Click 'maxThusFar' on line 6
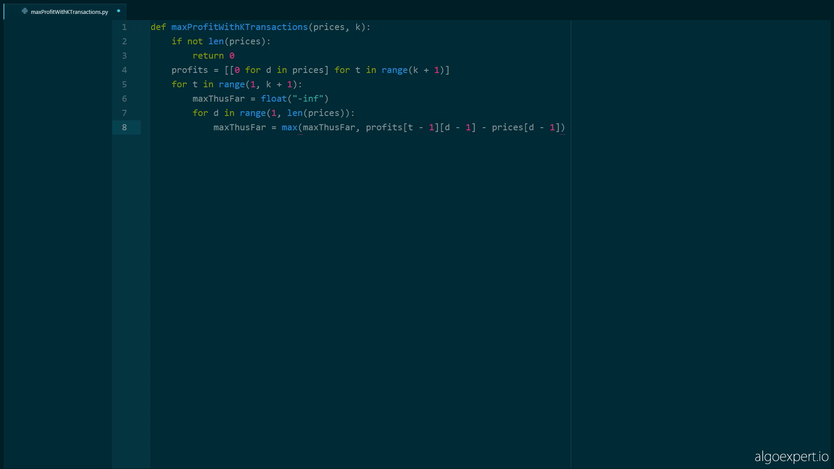 218,99
